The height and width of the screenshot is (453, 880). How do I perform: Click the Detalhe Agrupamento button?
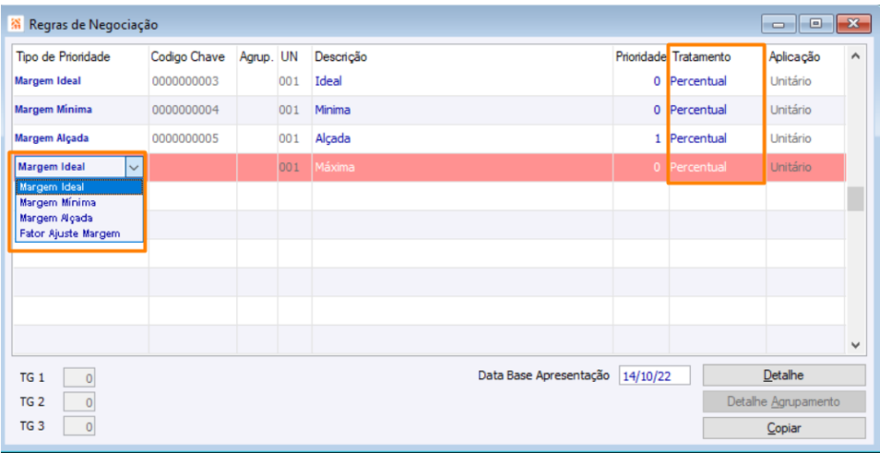(784, 402)
